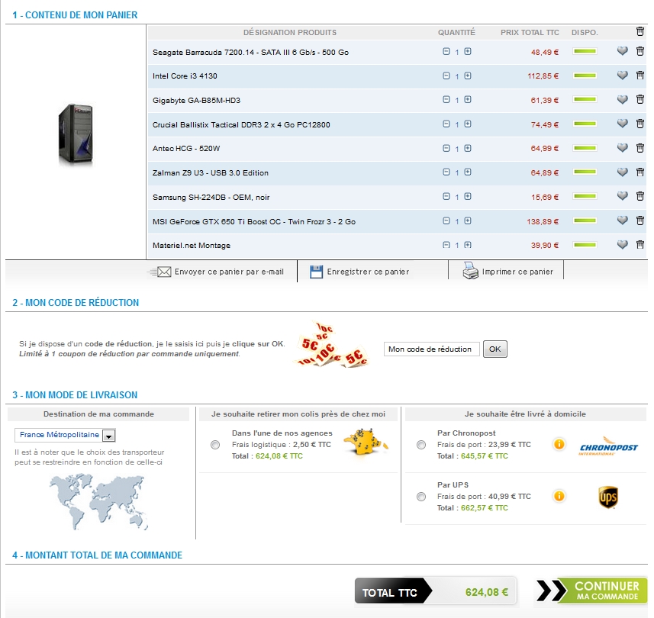The width and height of the screenshot is (654, 618).
Task: Delete MSI GeForce GTX 650 Ti row
Action: 640,220
